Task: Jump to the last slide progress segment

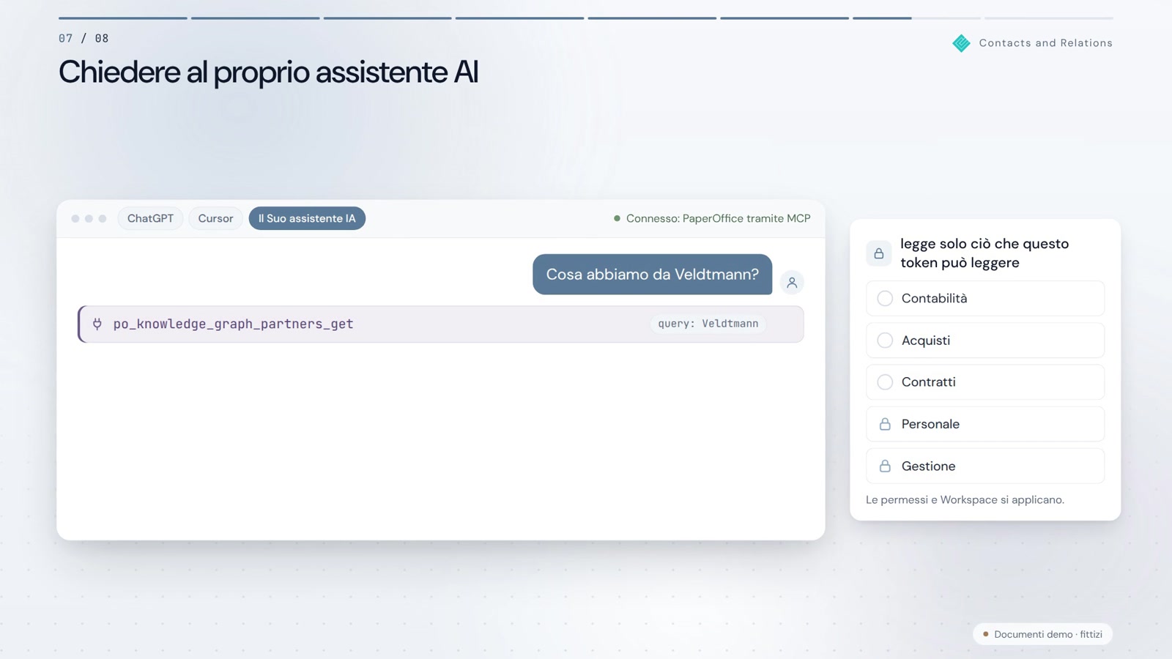Action: tap(1049, 18)
